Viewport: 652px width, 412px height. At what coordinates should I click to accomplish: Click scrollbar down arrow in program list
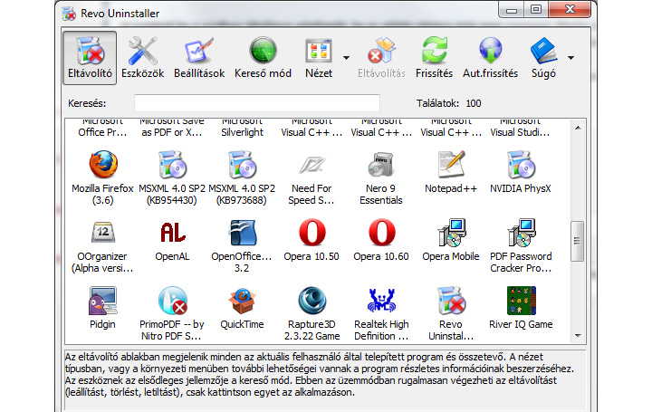tap(577, 336)
